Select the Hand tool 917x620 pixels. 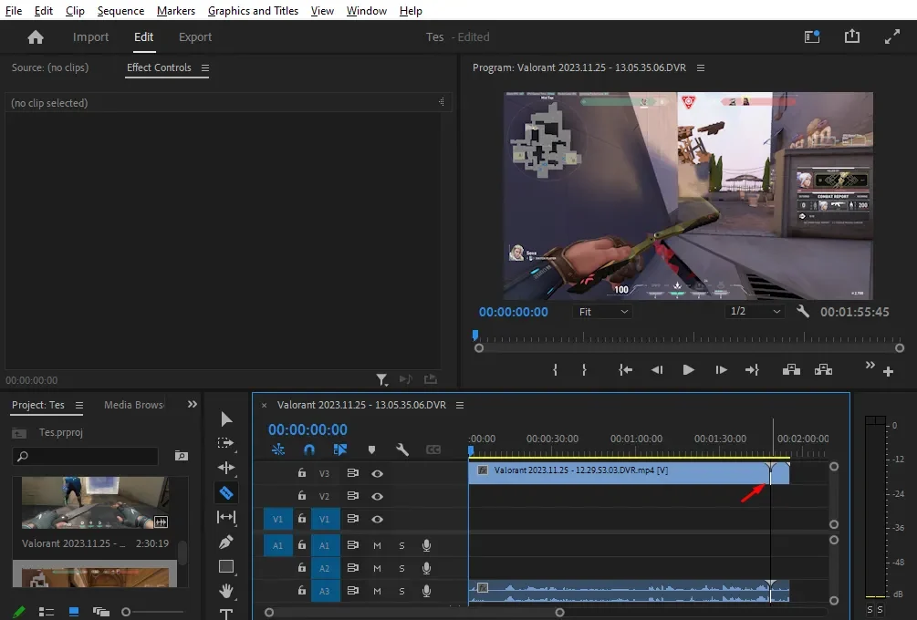click(226, 591)
